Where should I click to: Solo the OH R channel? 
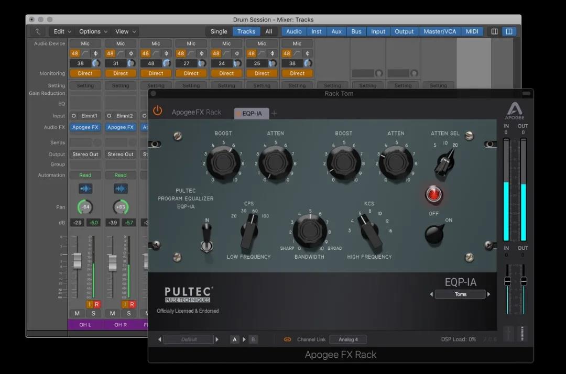(x=128, y=313)
